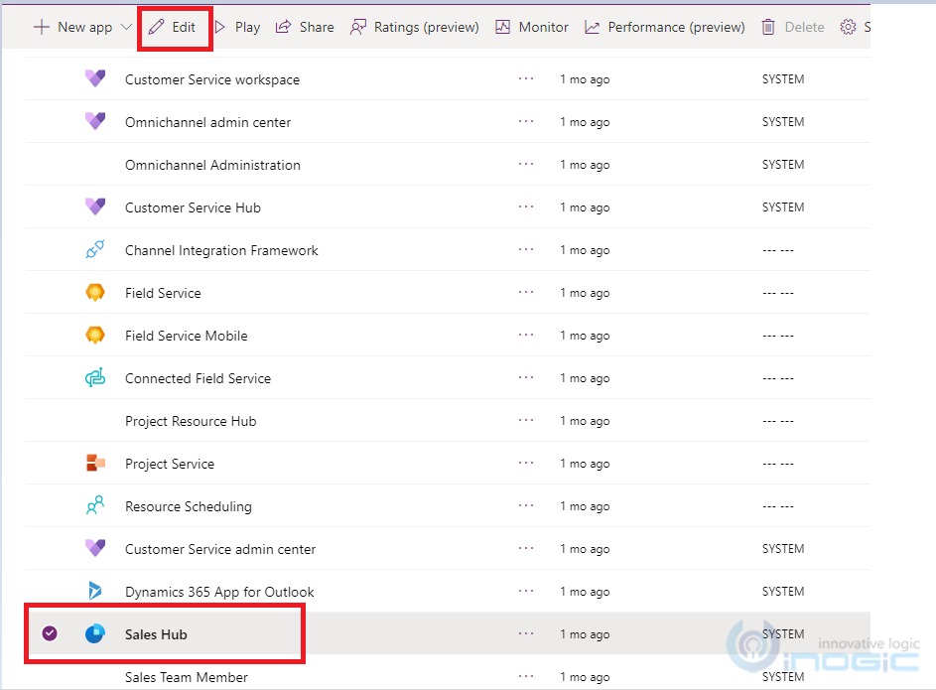This screenshot has height=690, width=936.
Task: Open more options for Resource Scheduling
Action: click(x=526, y=506)
